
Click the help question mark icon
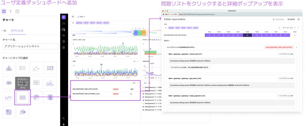click(298, 19)
